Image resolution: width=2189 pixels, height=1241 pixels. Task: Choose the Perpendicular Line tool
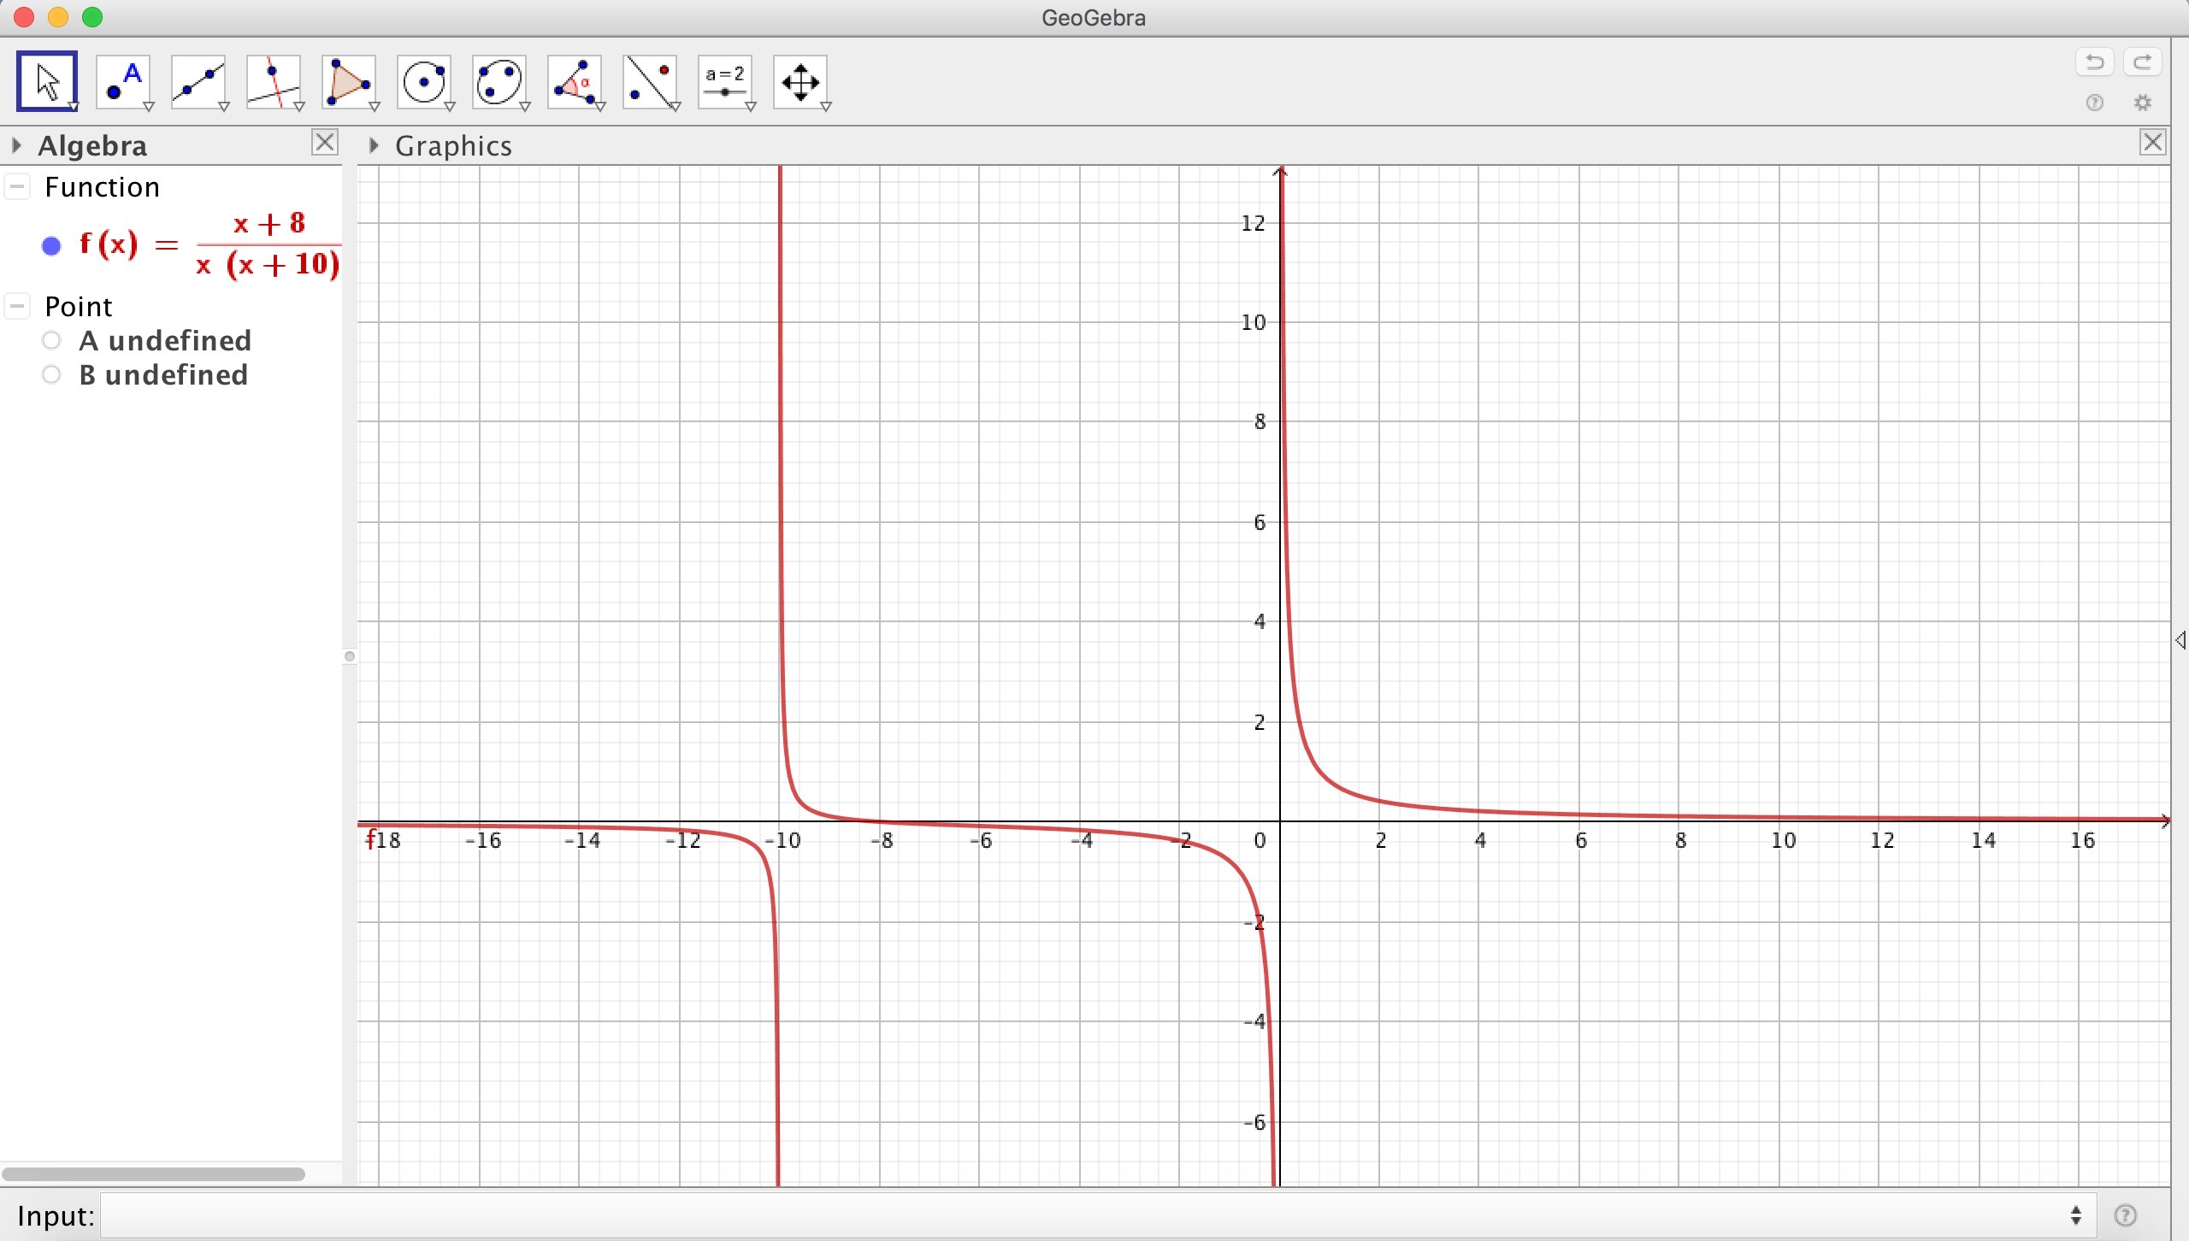pos(274,82)
